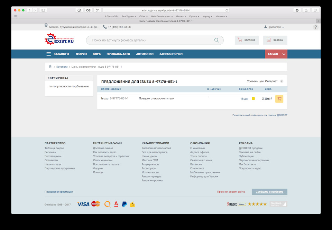The image size is (332, 230).
Task: Select sorting по популярности по убыванию
Action: [x=68, y=86]
